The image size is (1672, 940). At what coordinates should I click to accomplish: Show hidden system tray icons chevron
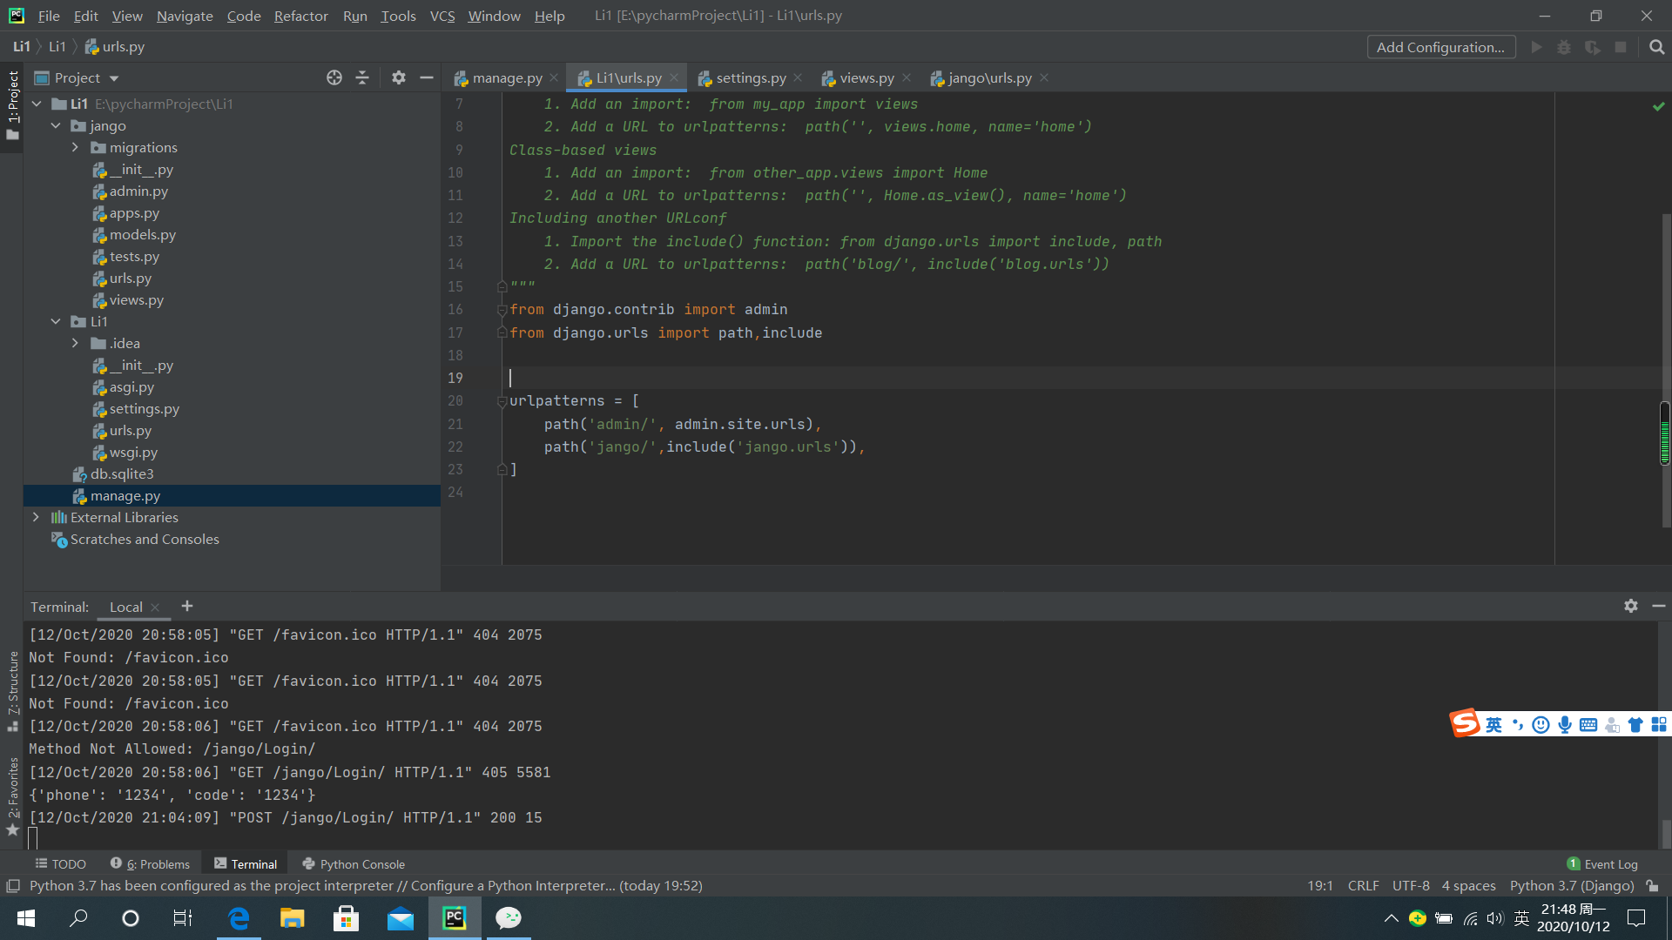[x=1391, y=918]
